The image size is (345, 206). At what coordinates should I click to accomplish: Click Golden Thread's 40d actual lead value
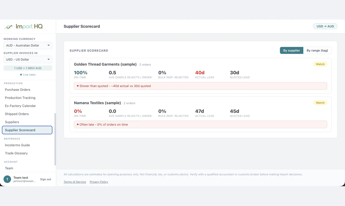tap(200, 73)
